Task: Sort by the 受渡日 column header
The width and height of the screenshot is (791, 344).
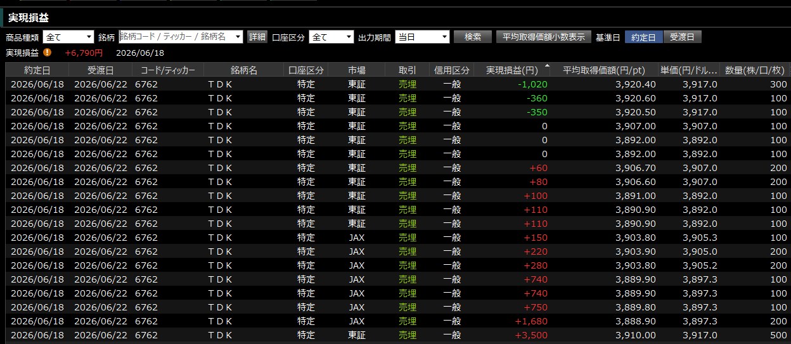Action: click(x=101, y=70)
